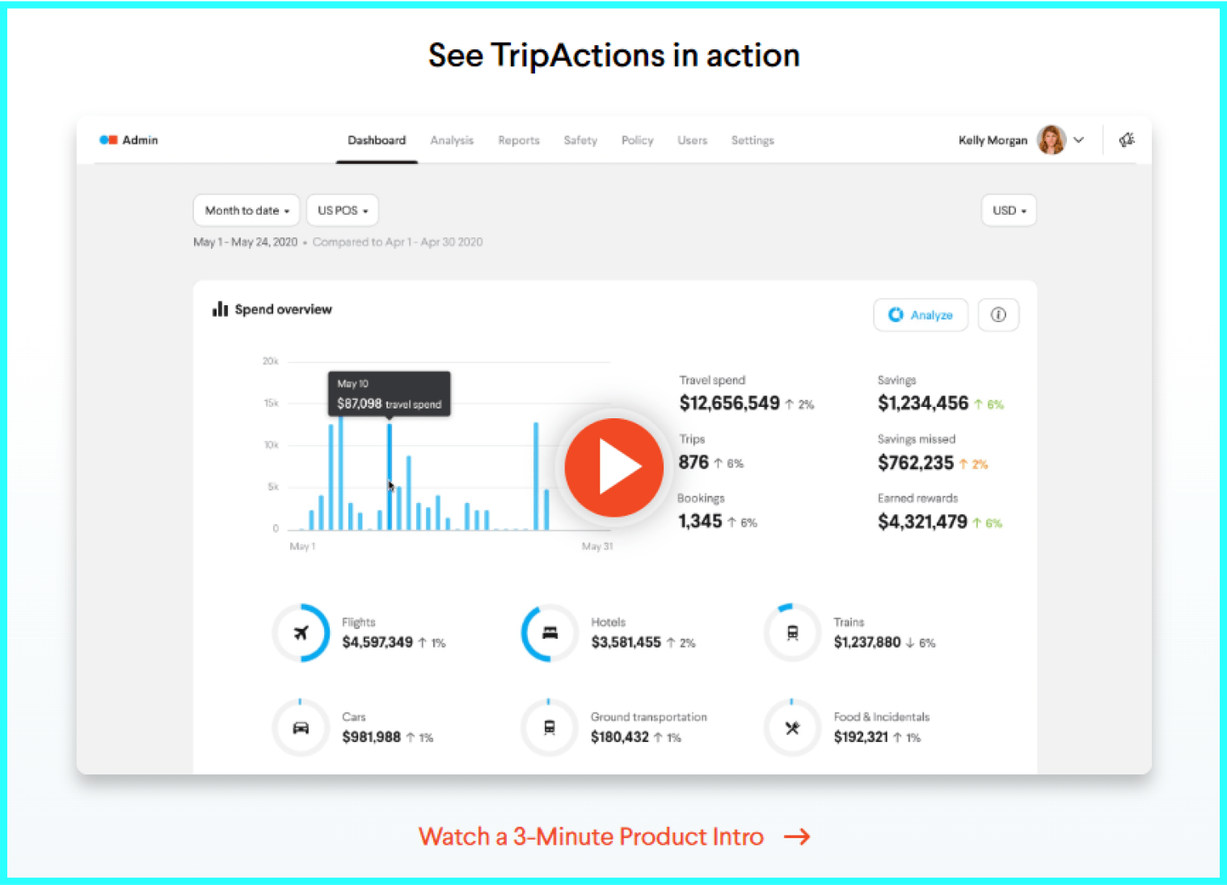Open the announcements megaphone icon

[1127, 140]
